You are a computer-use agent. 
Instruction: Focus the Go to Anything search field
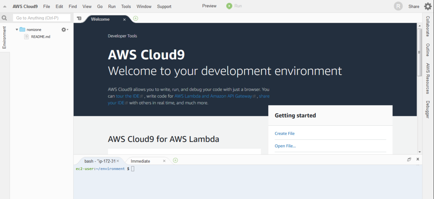tap(42, 18)
